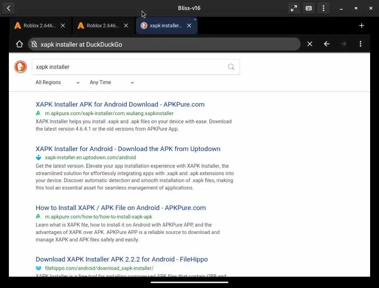
Task: Open Download XAPK Installer APK 2.2.2 FileHippo result
Action: pos(121,259)
